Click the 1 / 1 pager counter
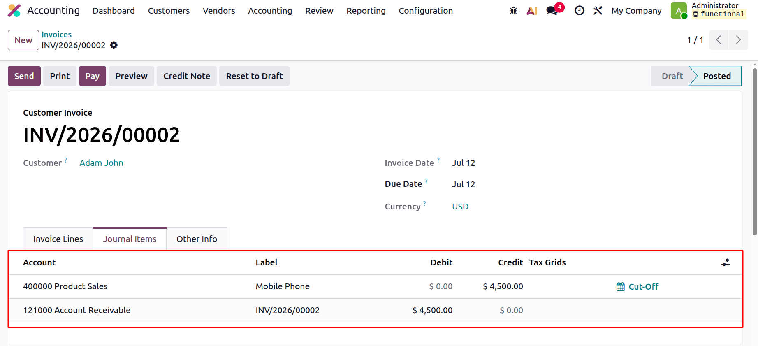Screen dimensions: 758x346 click(x=695, y=40)
